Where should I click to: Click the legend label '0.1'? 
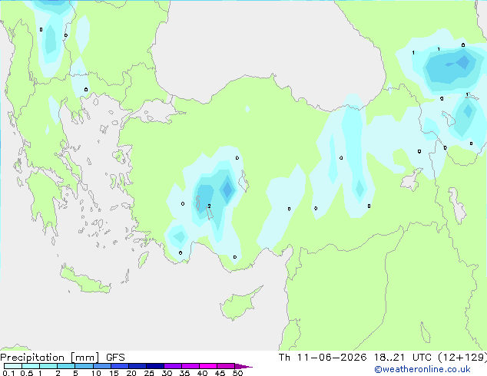pos(8,373)
